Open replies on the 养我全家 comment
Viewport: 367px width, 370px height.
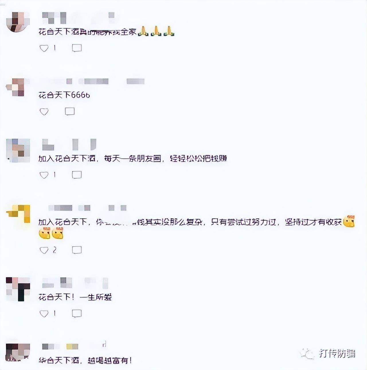(77, 48)
